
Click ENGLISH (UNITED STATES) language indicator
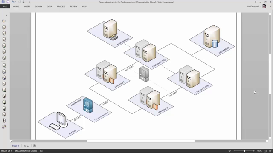pyautogui.click(x=26, y=151)
